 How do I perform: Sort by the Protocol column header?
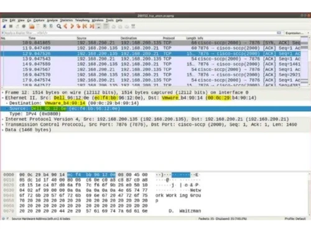point(169,38)
